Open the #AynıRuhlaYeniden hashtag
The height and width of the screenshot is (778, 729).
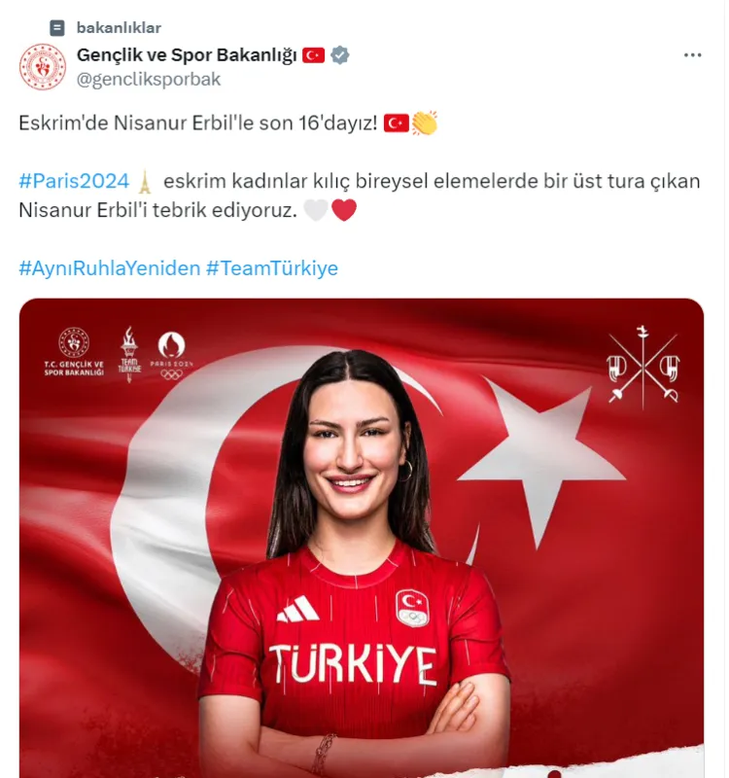(110, 268)
